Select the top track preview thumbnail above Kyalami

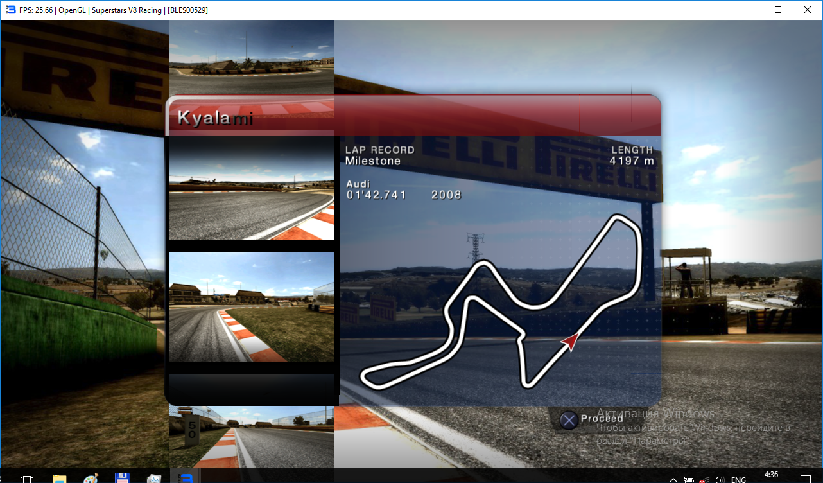252,58
